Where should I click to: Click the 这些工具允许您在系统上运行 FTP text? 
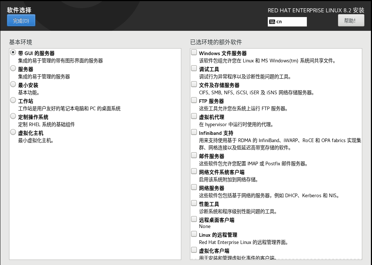click(244, 109)
